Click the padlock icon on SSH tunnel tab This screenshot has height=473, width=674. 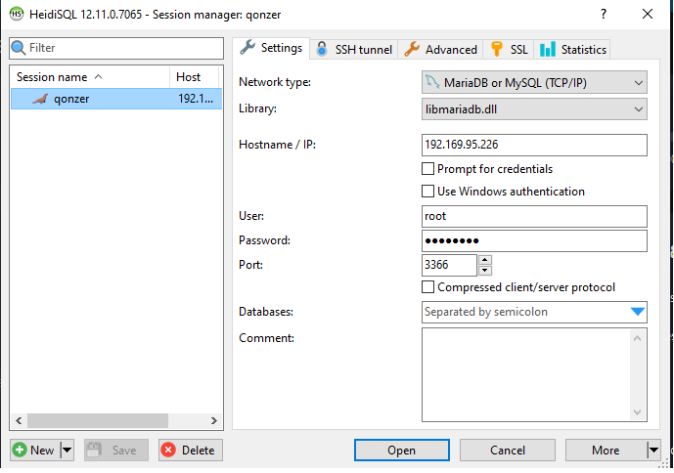click(x=322, y=49)
